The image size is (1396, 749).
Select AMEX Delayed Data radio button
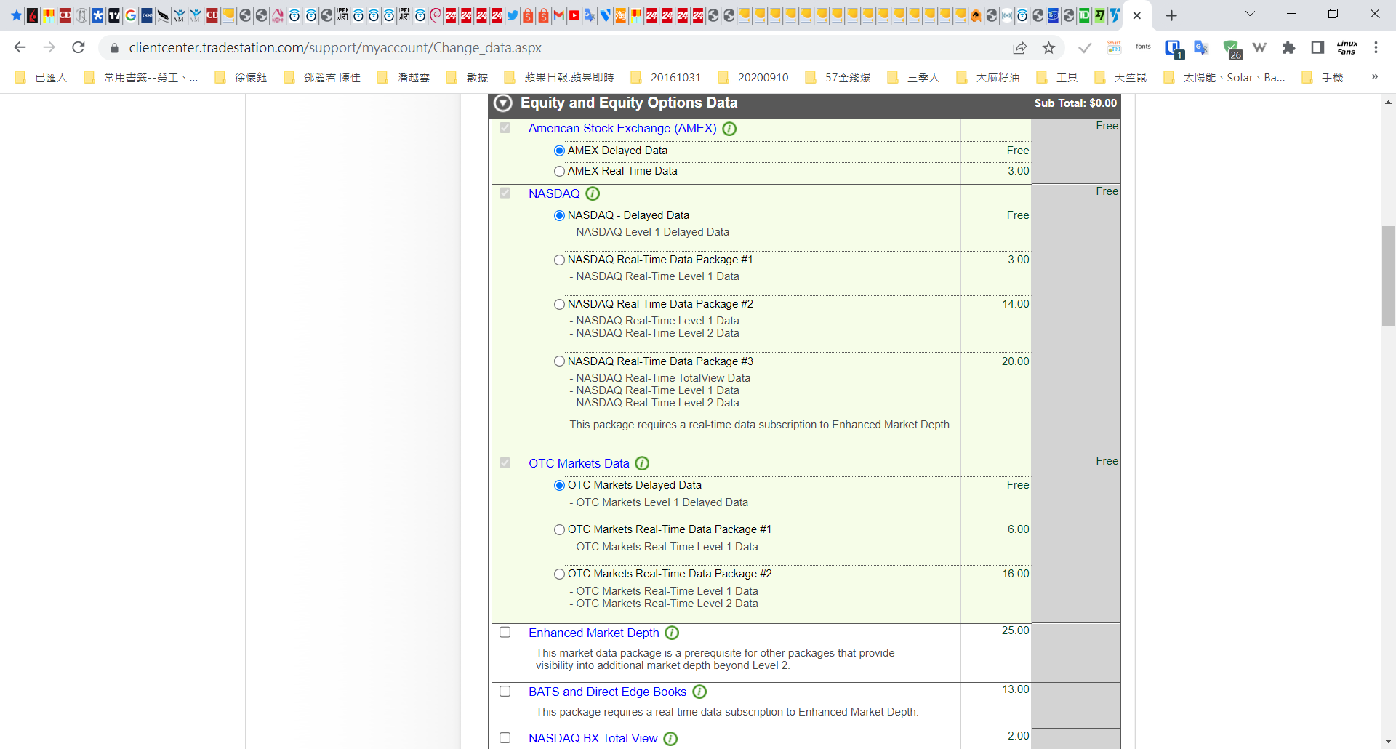pyautogui.click(x=559, y=151)
